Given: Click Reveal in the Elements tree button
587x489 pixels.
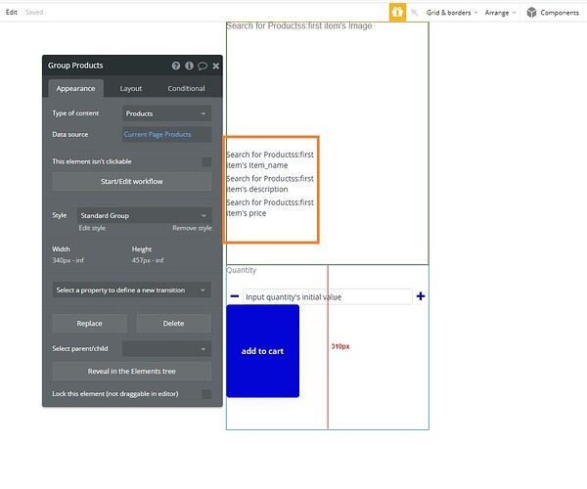Looking at the screenshot, I should pos(132,371).
